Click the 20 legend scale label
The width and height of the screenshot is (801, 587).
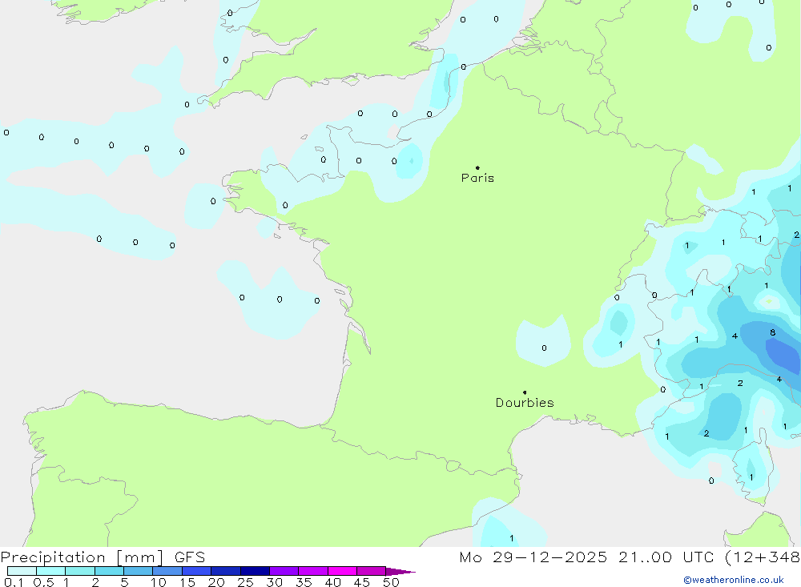[216, 582]
